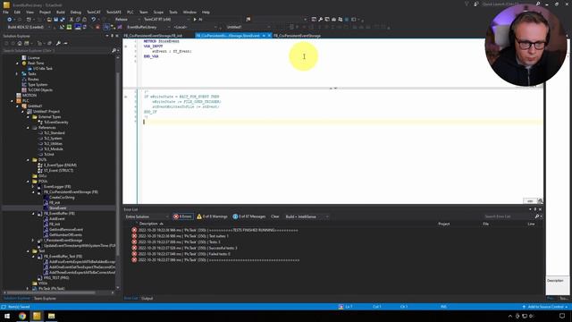Click the feedback icon beside Quick Launch

click(x=476, y=4)
